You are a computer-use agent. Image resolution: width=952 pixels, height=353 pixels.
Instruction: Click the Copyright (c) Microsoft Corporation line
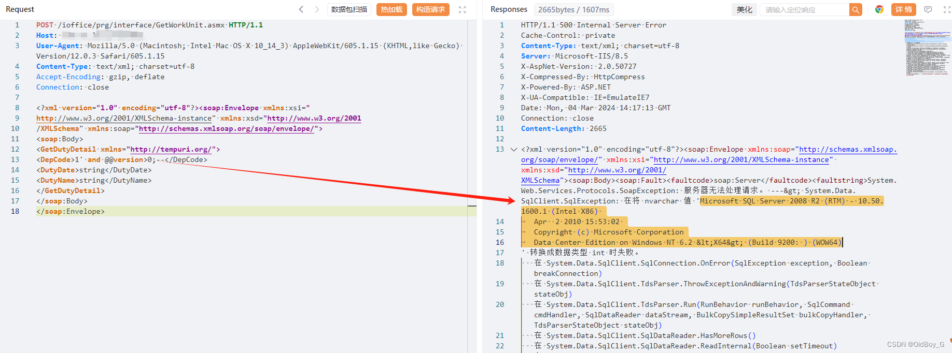[x=609, y=232]
